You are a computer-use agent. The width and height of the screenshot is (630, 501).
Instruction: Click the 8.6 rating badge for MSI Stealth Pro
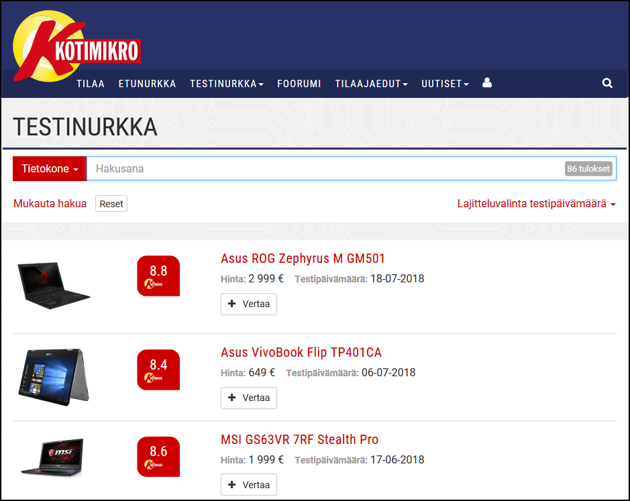coord(158,457)
